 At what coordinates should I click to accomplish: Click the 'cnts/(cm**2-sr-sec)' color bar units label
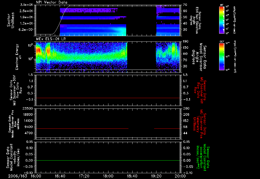[x=234, y=20]
